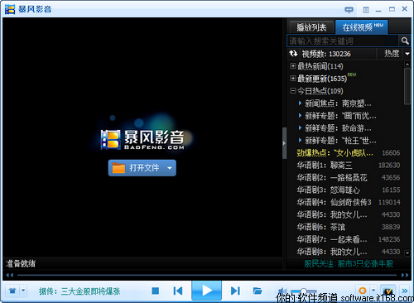Start playback with the large play button

click(207, 291)
